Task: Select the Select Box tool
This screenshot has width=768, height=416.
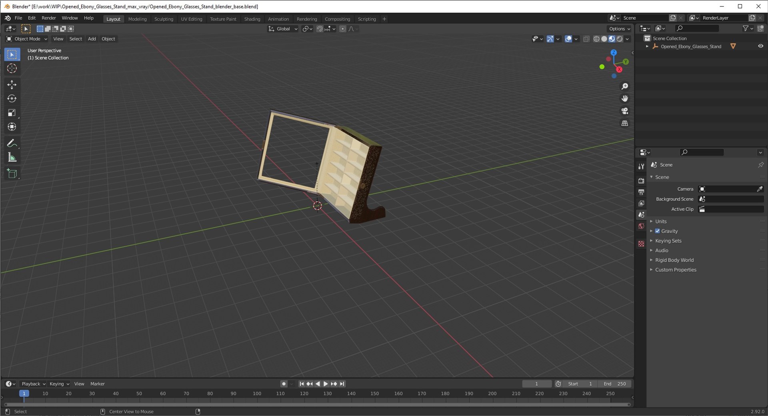Action: tap(12, 54)
